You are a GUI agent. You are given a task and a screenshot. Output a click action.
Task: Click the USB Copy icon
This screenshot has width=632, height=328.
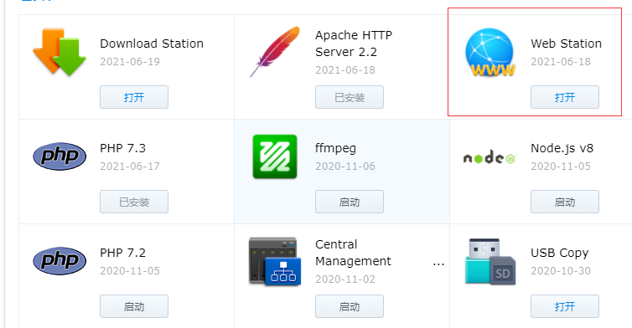coord(490,262)
